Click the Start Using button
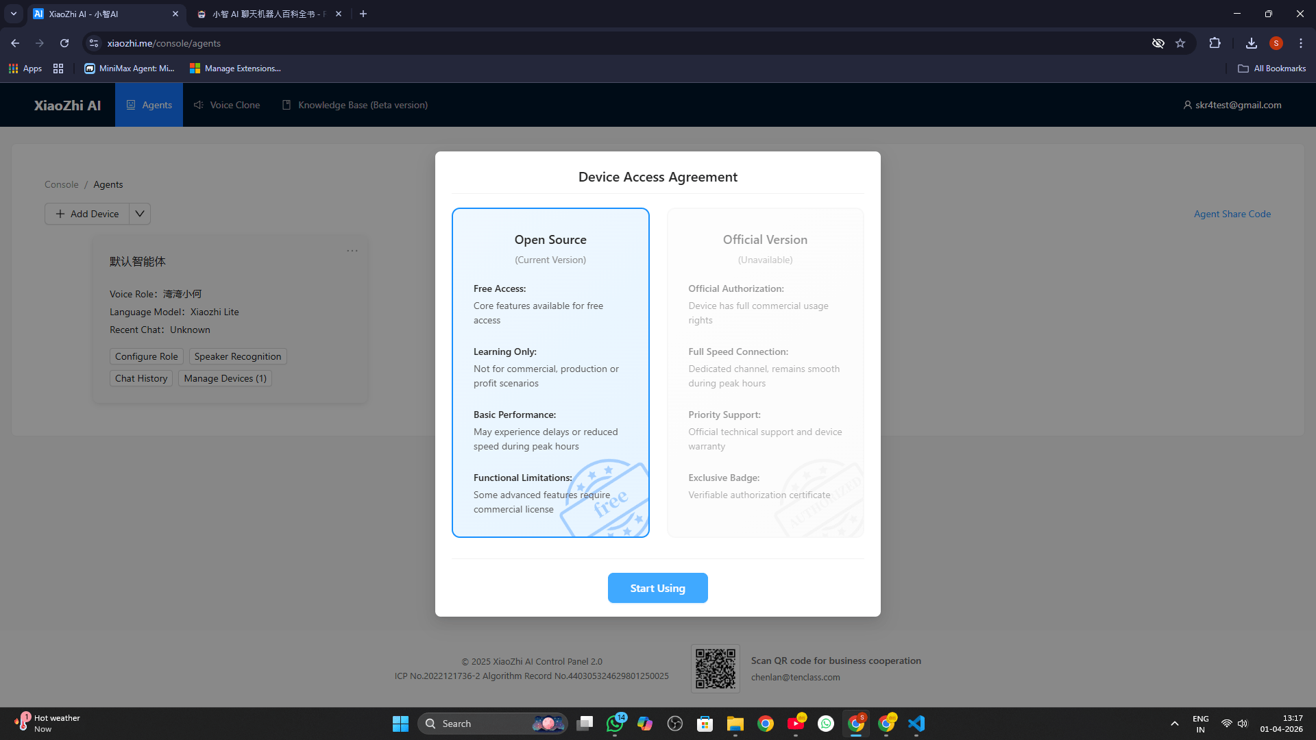The image size is (1316, 740). 657,588
